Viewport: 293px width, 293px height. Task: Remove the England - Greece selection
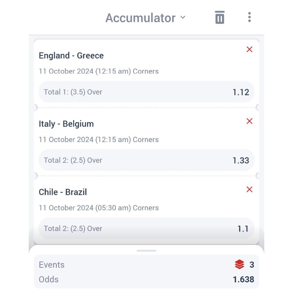point(249,49)
